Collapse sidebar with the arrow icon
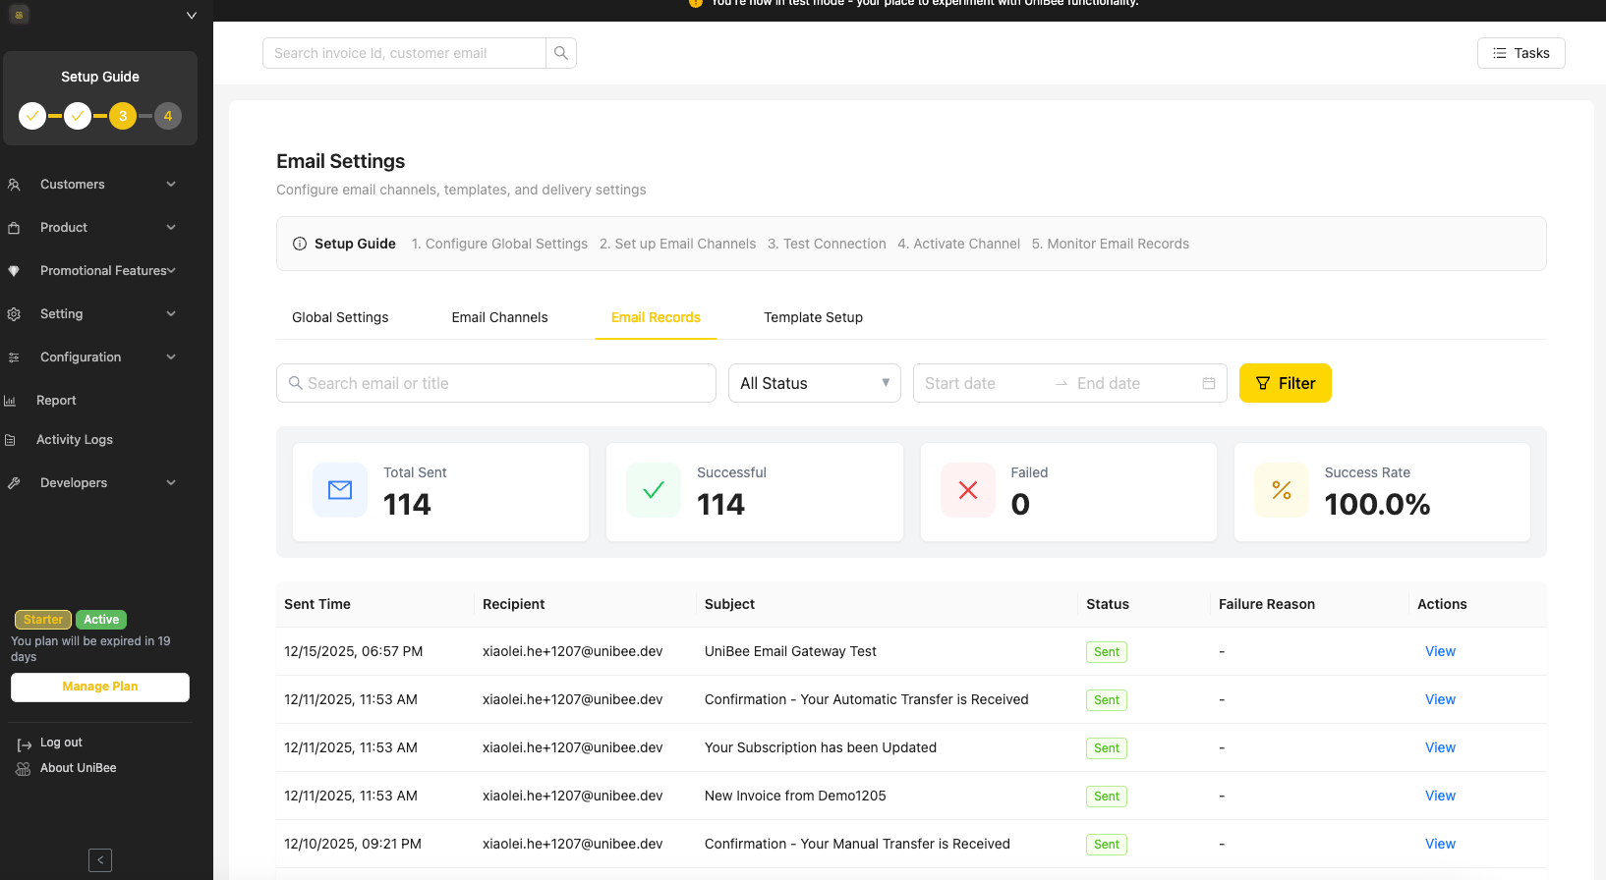 pyautogui.click(x=100, y=860)
